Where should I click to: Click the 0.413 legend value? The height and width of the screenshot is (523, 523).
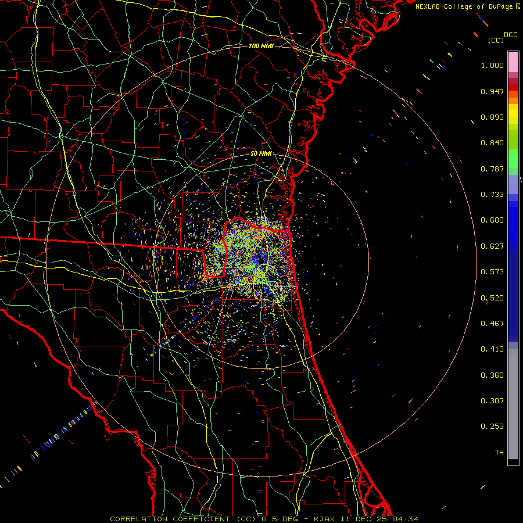pyautogui.click(x=492, y=349)
